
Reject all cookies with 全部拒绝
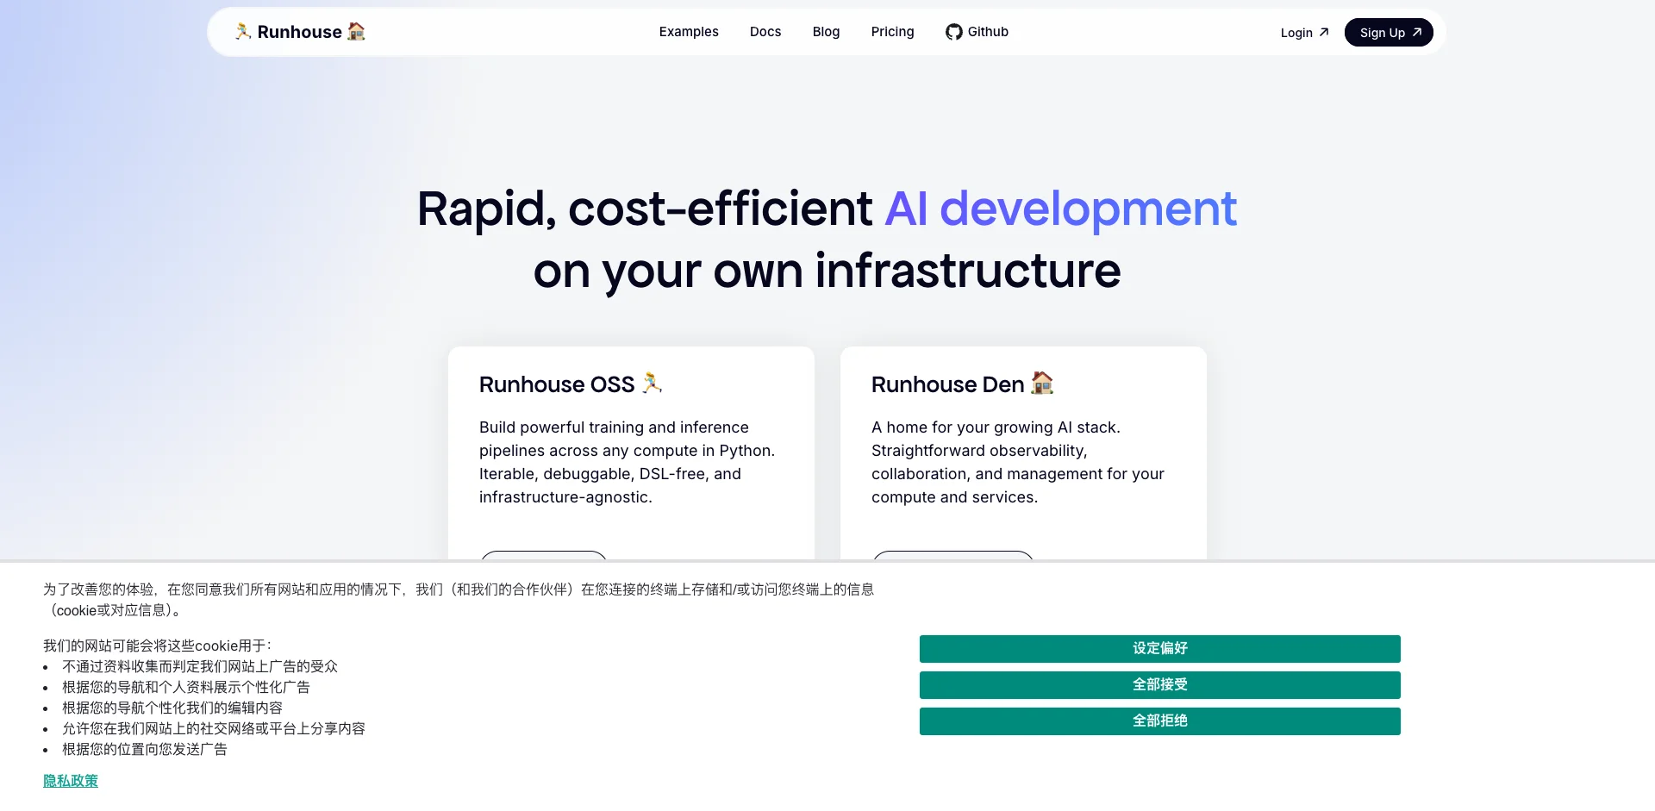[1159, 721]
